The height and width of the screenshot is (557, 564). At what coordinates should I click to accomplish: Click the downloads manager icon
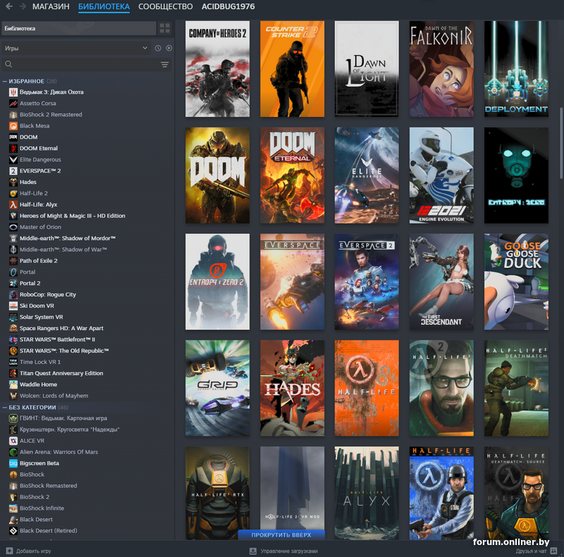click(x=253, y=551)
